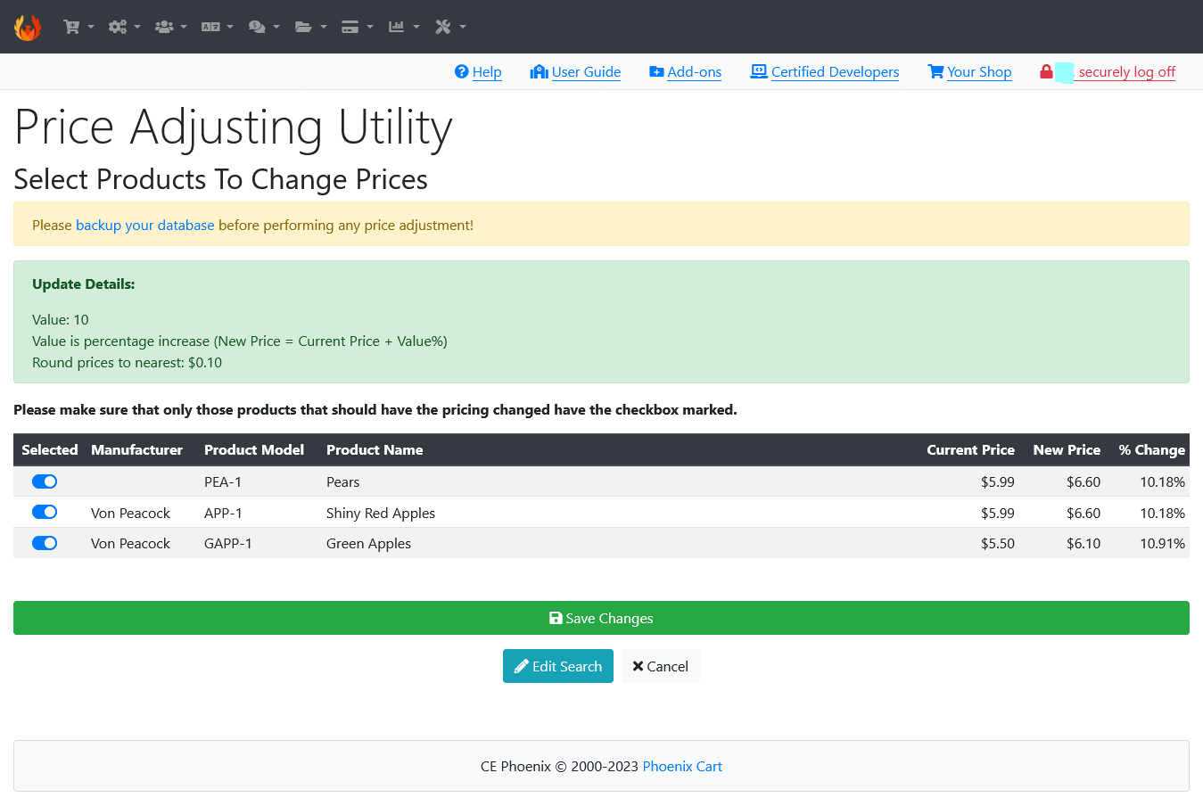Expand the open folder dropdown menu
Screen dimensions: 1203x806
[310, 27]
